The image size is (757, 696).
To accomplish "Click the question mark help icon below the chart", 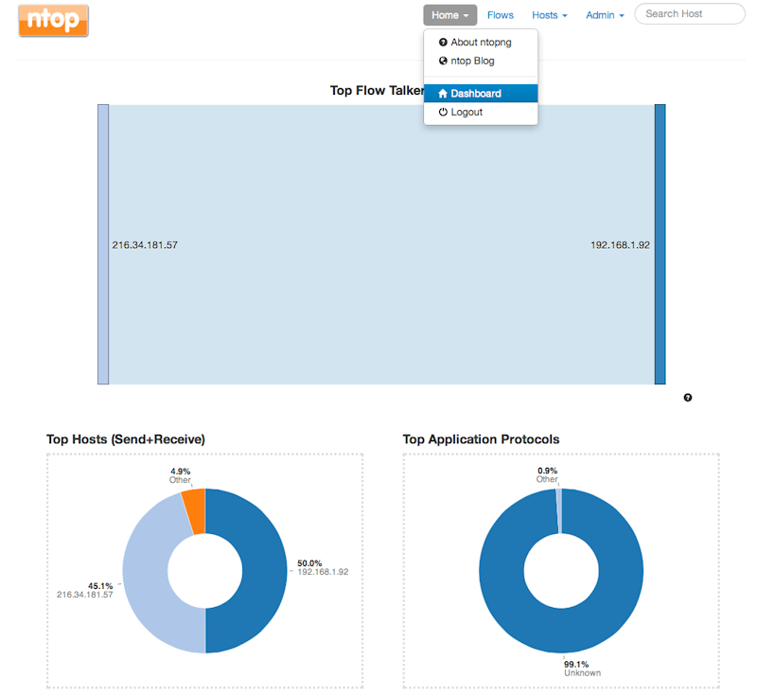I will [x=688, y=398].
